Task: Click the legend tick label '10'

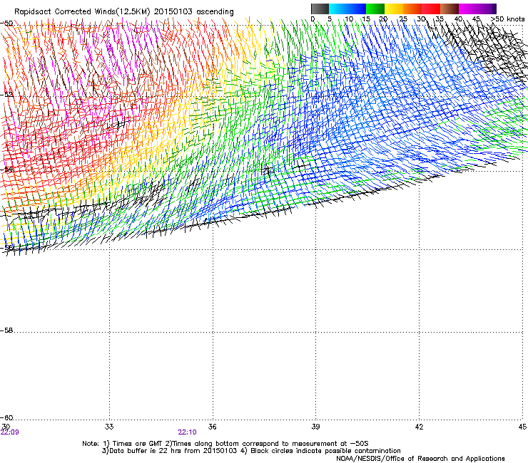Action: point(349,19)
